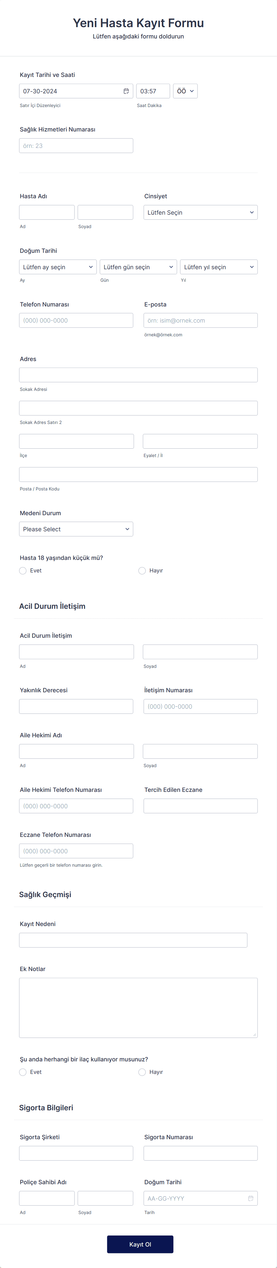Select Evet for under 18 question
The height and width of the screenshot is (1268, 277).
click(x=23, y=571)
